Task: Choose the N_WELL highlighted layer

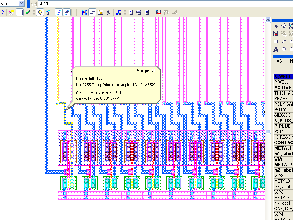Action: [x=283, y=77]
